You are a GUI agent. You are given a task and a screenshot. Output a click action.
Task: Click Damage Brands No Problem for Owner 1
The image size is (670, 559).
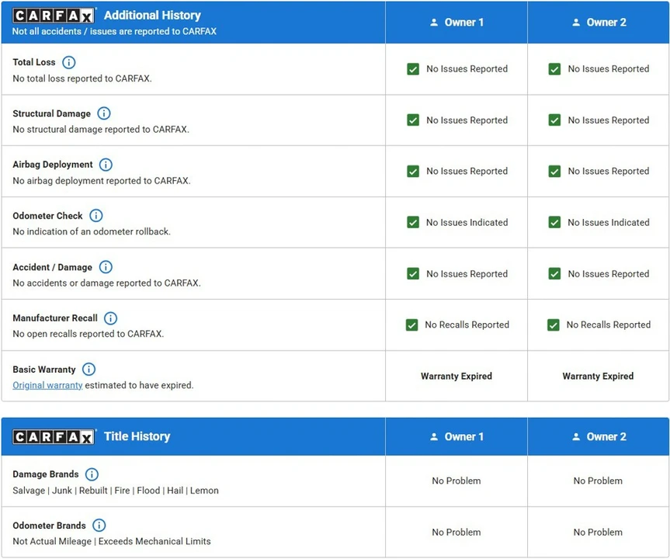pos(457,481)
